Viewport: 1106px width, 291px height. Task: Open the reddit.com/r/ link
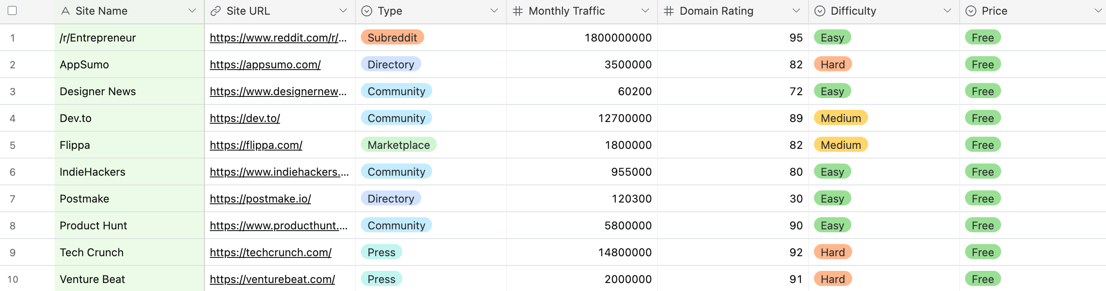tap(278, 38)
